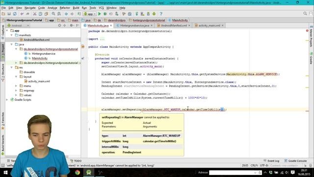
Task: Close the MainActivity.java tab
Action: pyautogui.click(x=111, y=26)
